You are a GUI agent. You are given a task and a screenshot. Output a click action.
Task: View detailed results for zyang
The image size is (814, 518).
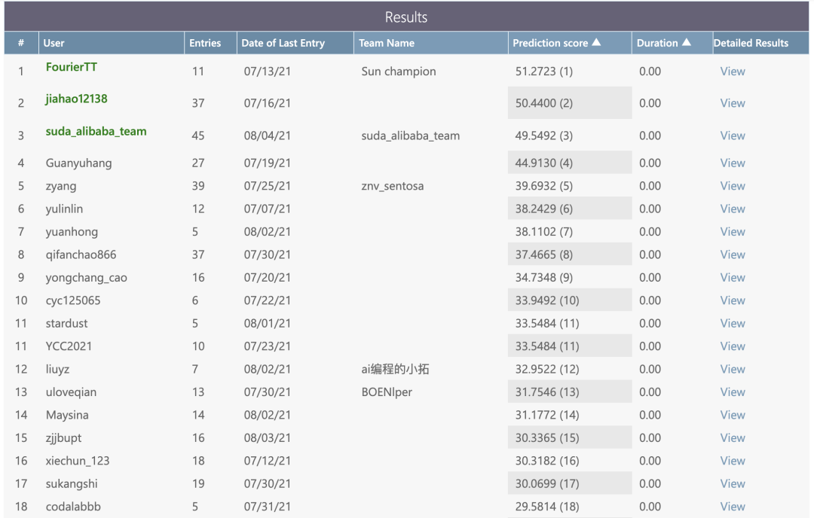(733, 186)
